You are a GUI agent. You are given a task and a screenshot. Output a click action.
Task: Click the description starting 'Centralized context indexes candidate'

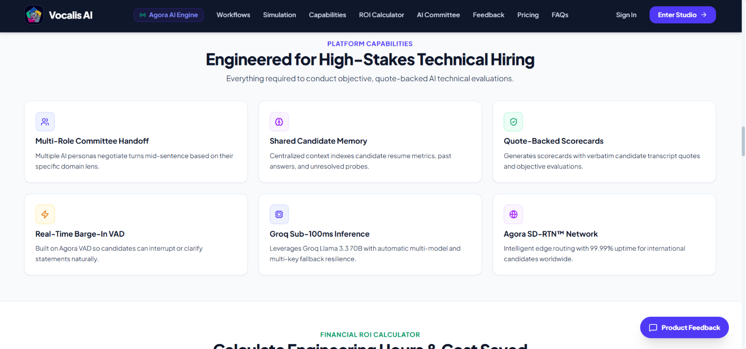point(360,161)
